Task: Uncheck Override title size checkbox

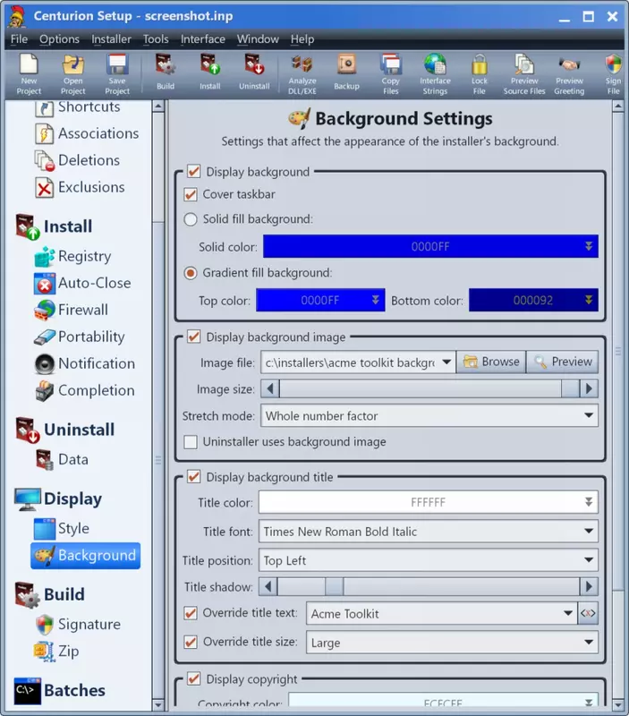Action: tap(191, 642)
